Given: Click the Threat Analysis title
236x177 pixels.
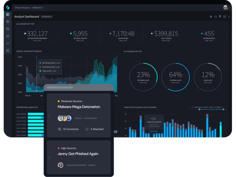Looking at the screenshot, I should click(22, 8).
